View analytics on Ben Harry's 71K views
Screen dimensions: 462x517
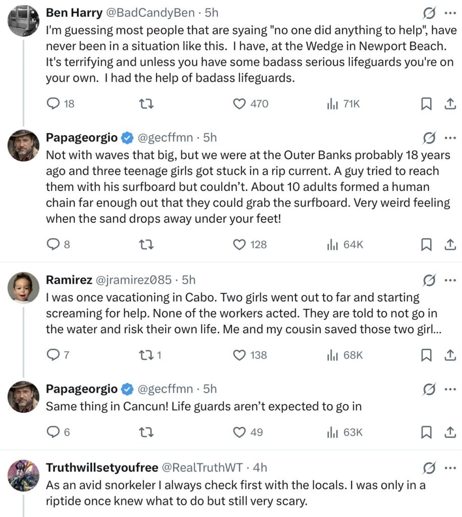point(332,104)
